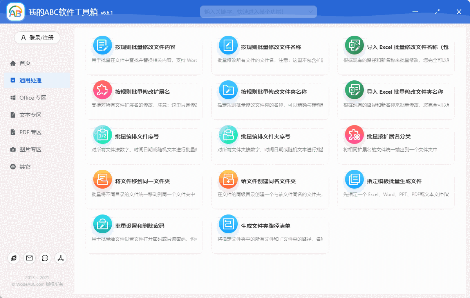The image size is (470, 298).
Task: Click the share network icon at bottom left
Action: pos(60,258)
